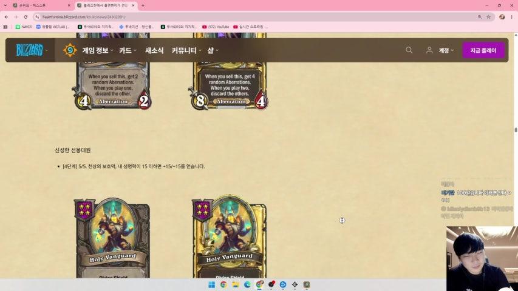Click the account profile person icon
Screen dimensions: 518x291
click(429, 50)
